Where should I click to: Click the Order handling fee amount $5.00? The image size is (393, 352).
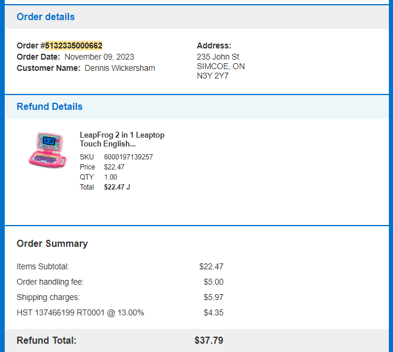(213, 282)
